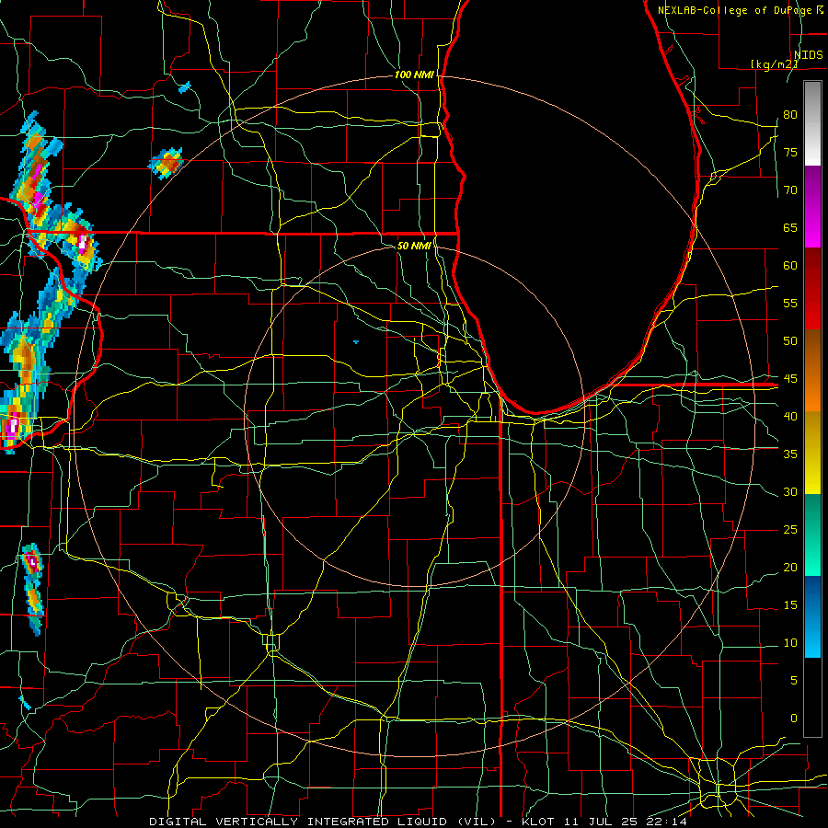Click the tiny blue echo inside the 50 NMI ring

tap(356, 342)
